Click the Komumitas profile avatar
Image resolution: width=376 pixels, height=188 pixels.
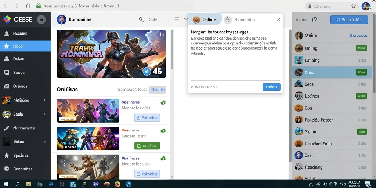point(61,19)
